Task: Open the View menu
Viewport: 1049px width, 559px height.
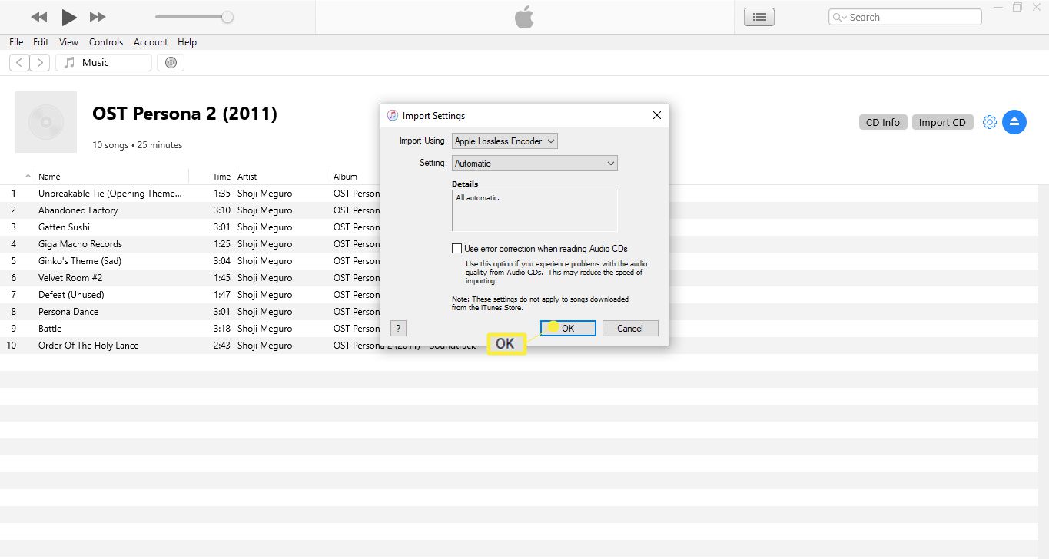Action: [68, 42]
